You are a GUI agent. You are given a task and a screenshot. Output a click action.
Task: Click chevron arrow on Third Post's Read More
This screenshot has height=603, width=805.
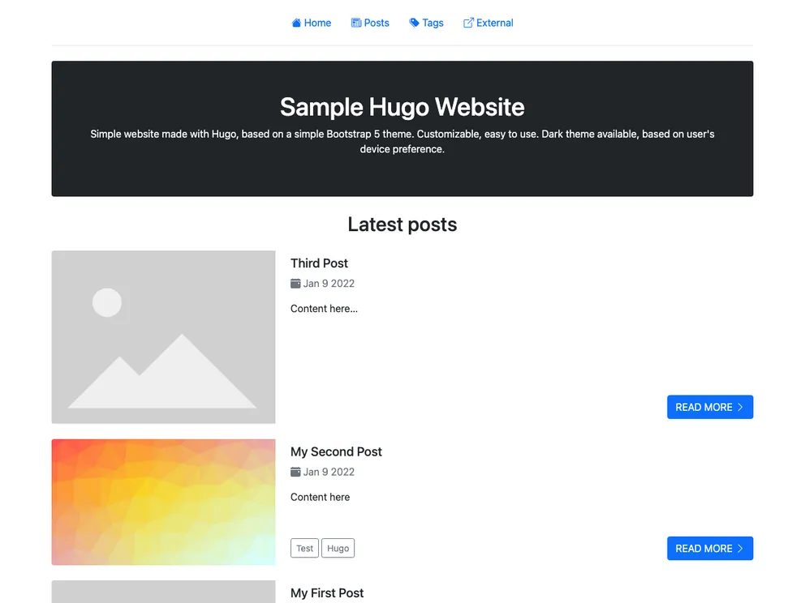pos(740,407)
